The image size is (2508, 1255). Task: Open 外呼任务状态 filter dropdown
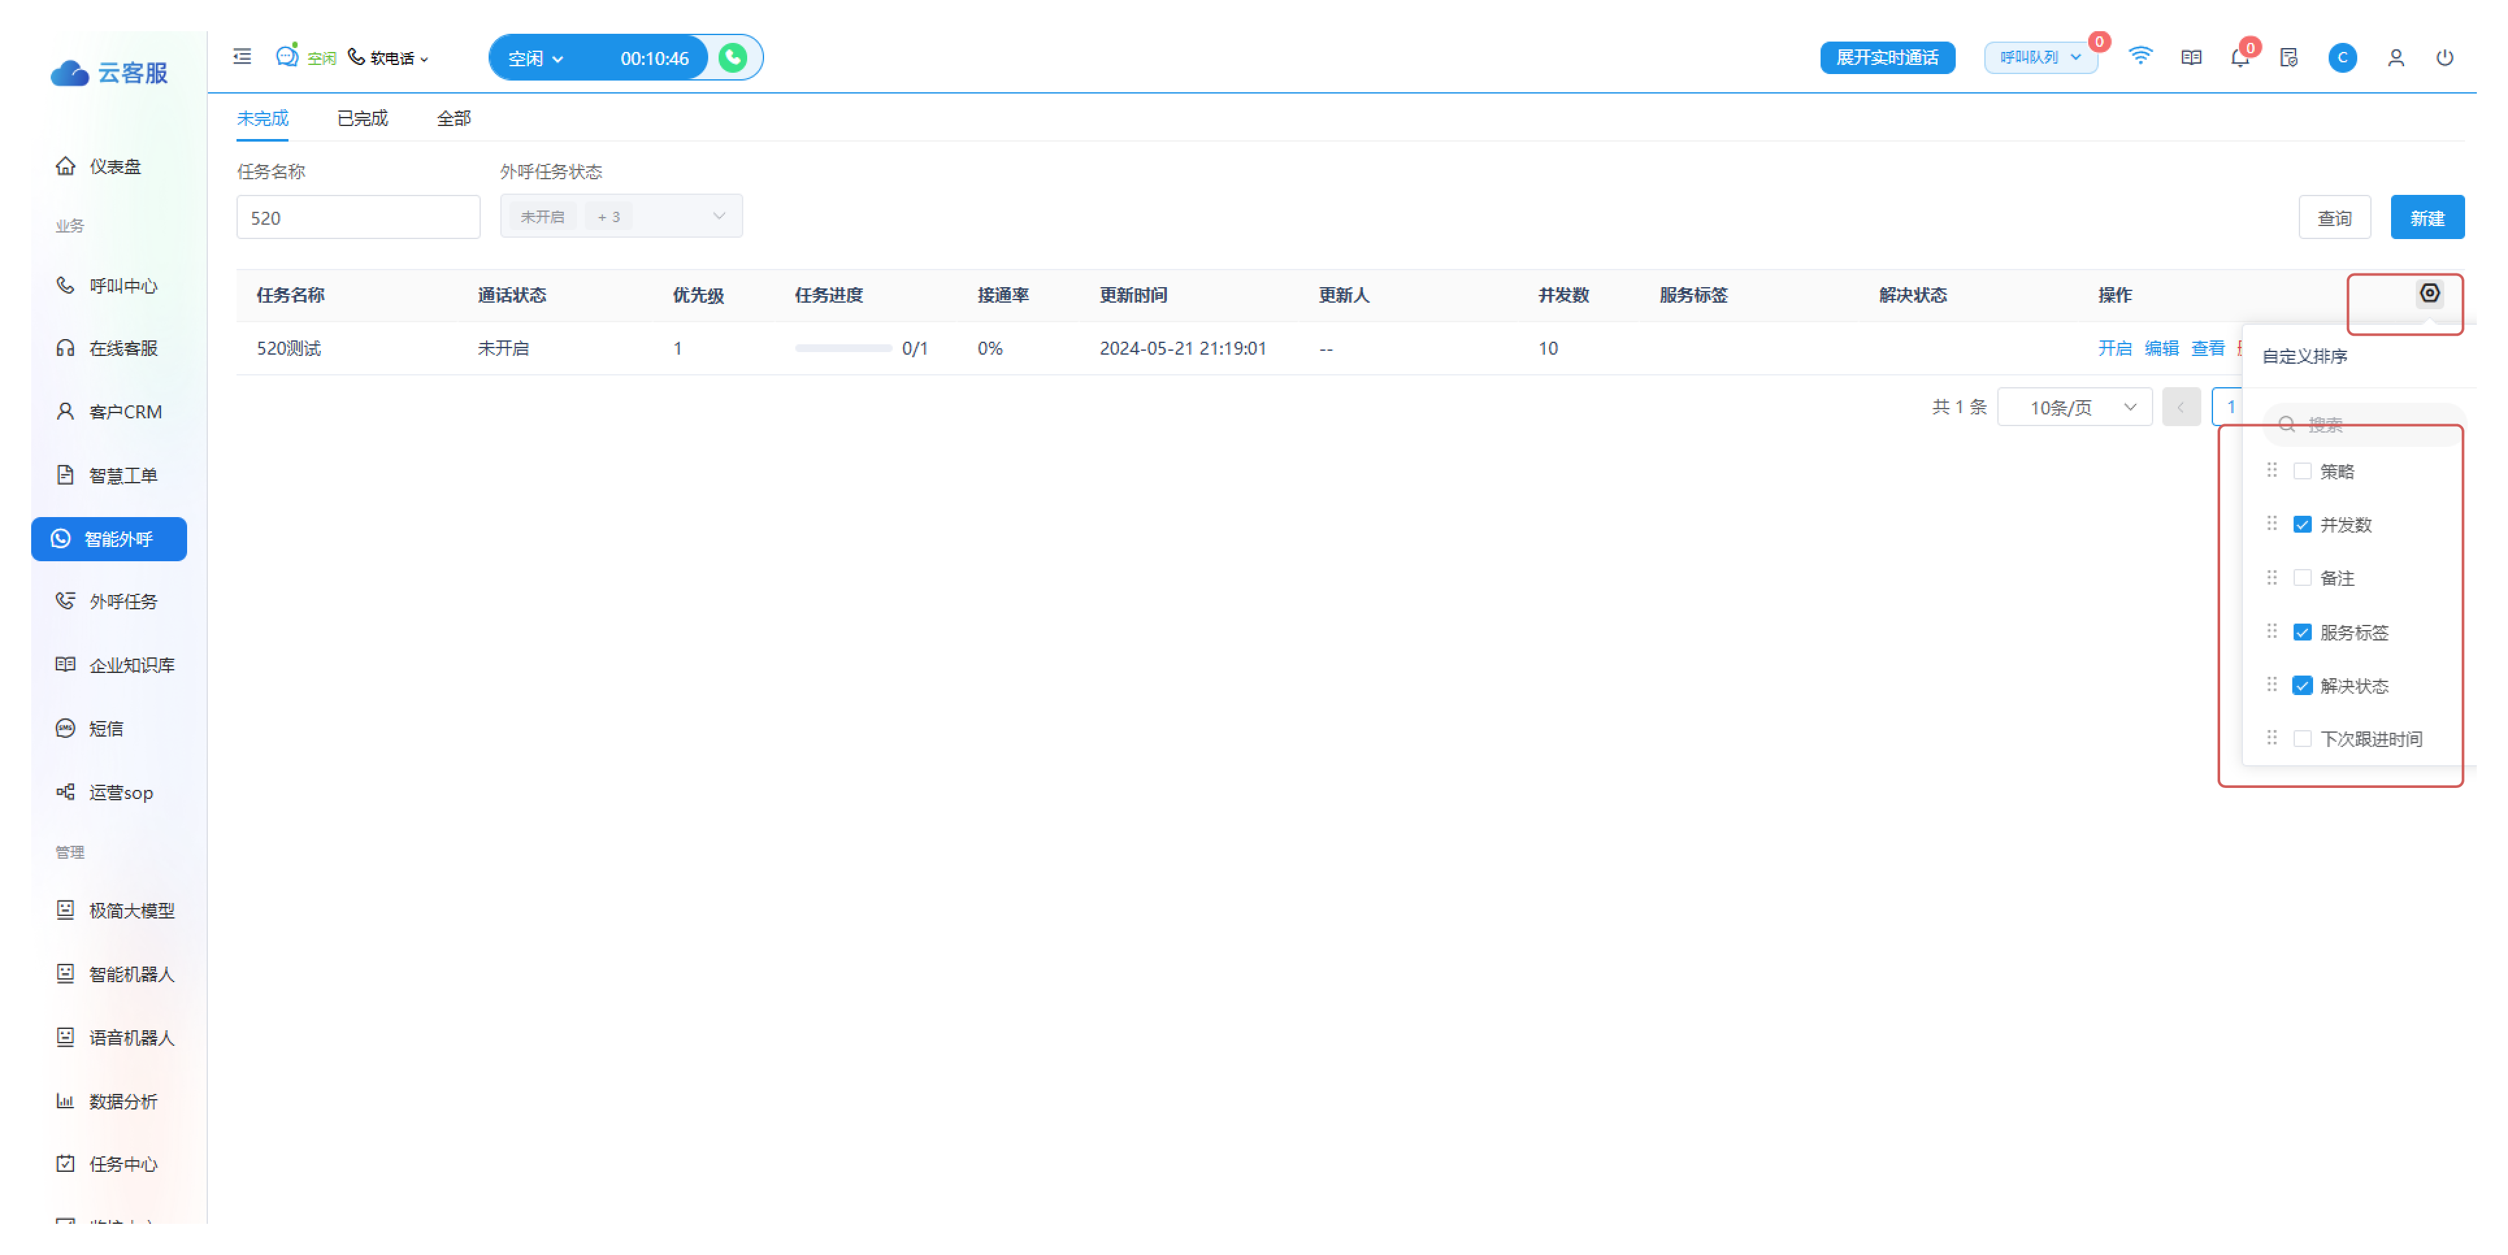coord(621,216)
